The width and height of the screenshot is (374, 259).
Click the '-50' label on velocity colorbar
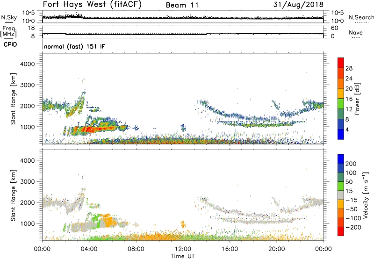point(352,209)
